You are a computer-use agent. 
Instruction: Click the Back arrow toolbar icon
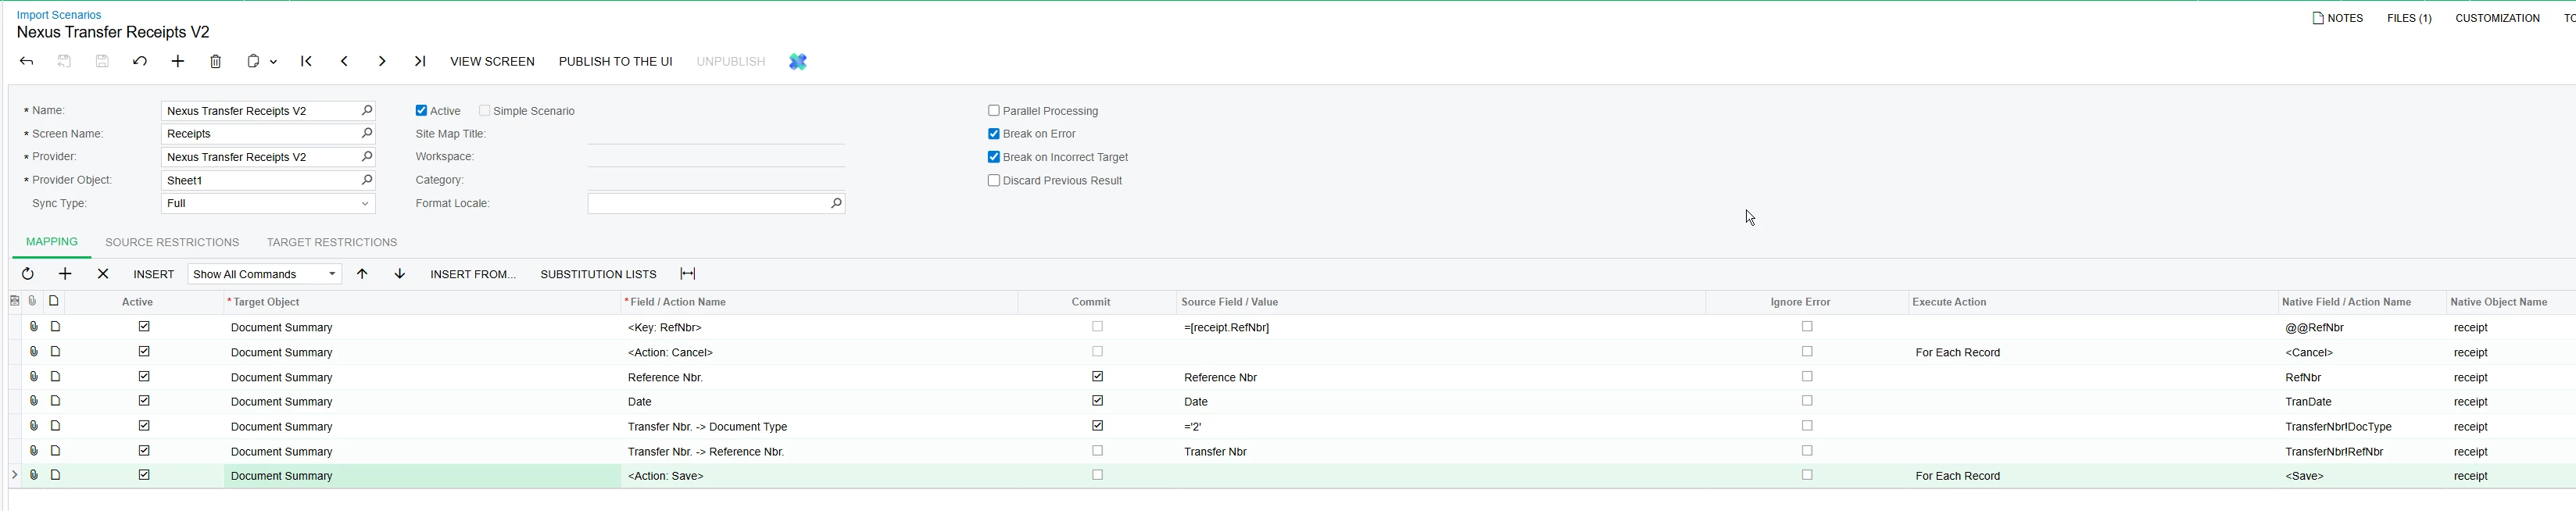(27, 62)
